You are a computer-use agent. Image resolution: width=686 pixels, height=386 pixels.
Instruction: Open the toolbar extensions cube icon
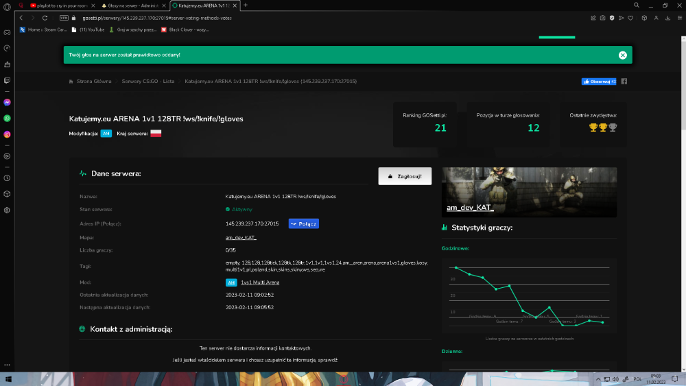pyautogui.click(x=644, y=18)
